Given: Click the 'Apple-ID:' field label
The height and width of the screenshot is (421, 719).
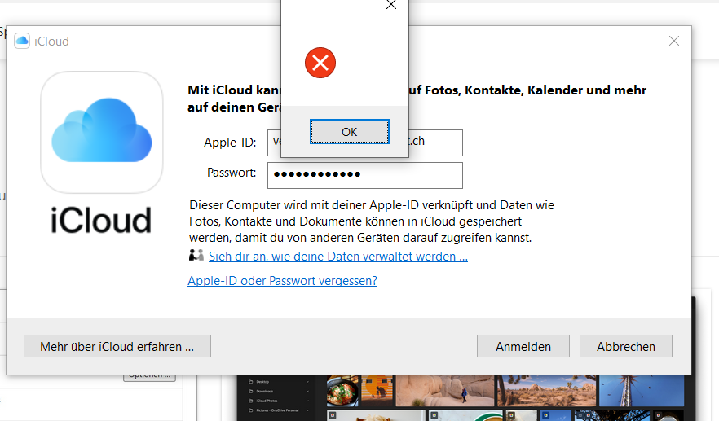Looking at the screenshot, I should [x=230, y=143].
